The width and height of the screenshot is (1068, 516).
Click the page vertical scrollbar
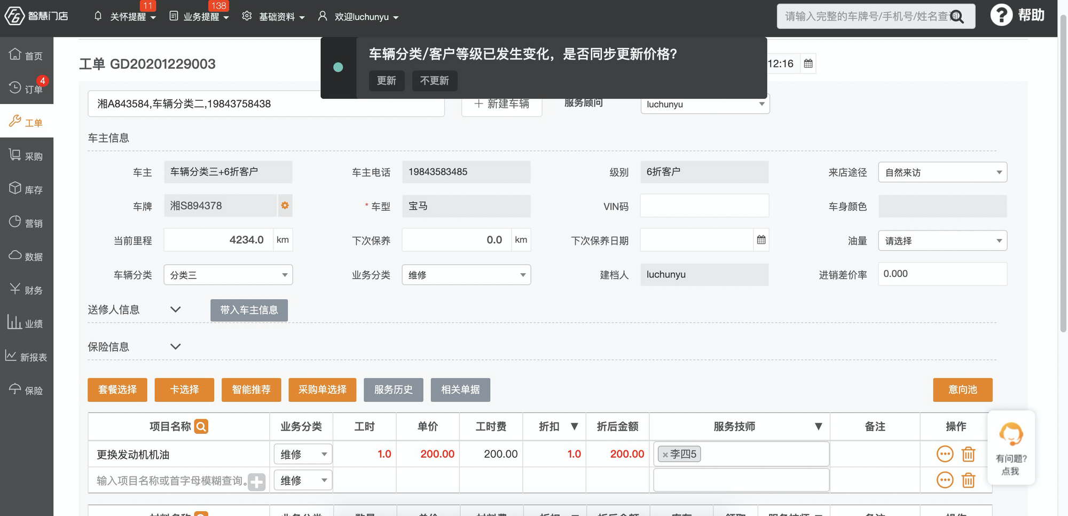click(x=1063, y=173)
